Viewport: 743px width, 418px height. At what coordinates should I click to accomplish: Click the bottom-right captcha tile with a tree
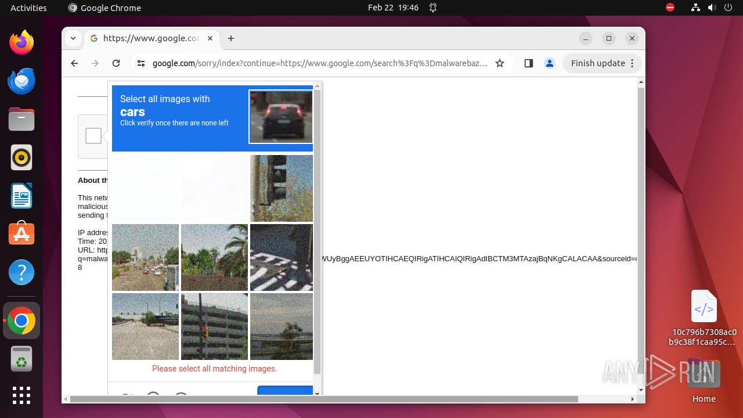(282, 326)
